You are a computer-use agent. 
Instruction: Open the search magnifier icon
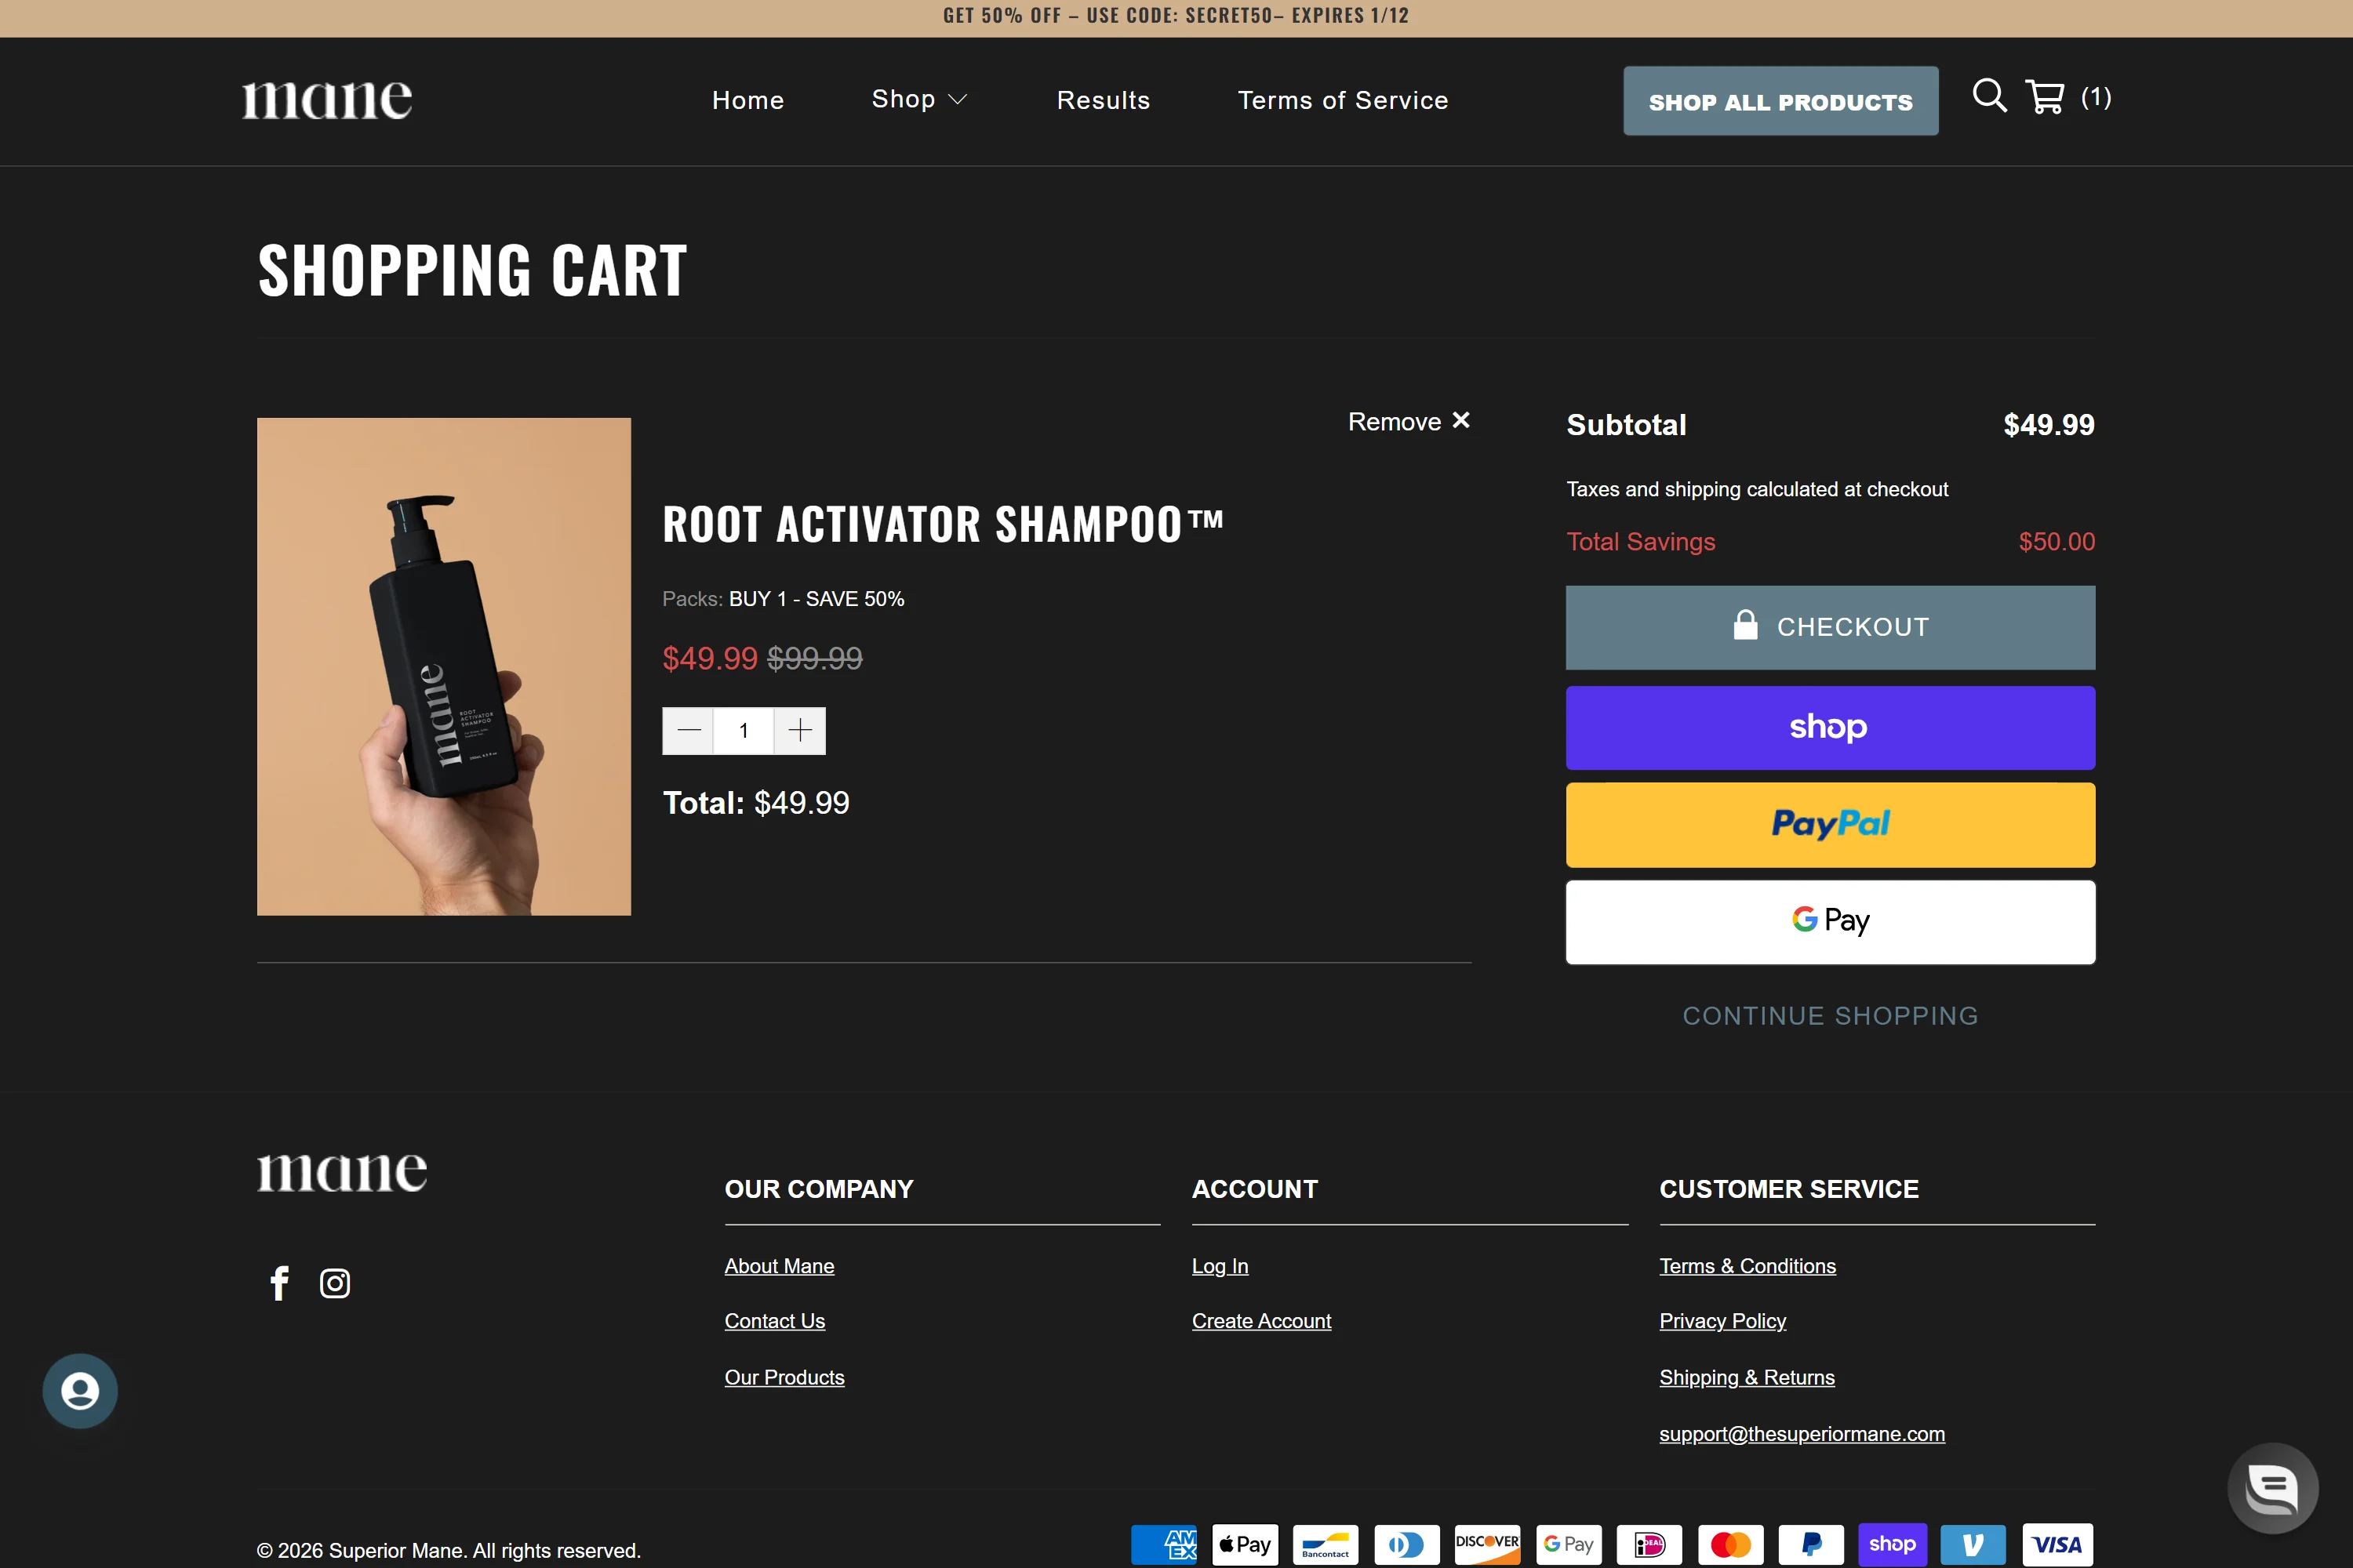pos(1988,96)
